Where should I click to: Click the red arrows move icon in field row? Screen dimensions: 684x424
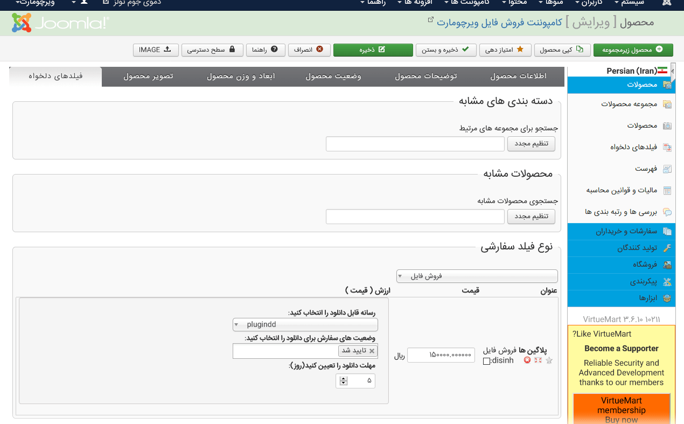click(x=538, y=360)
